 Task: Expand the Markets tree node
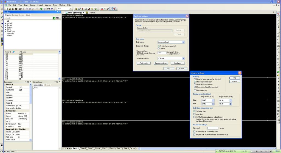5,23
